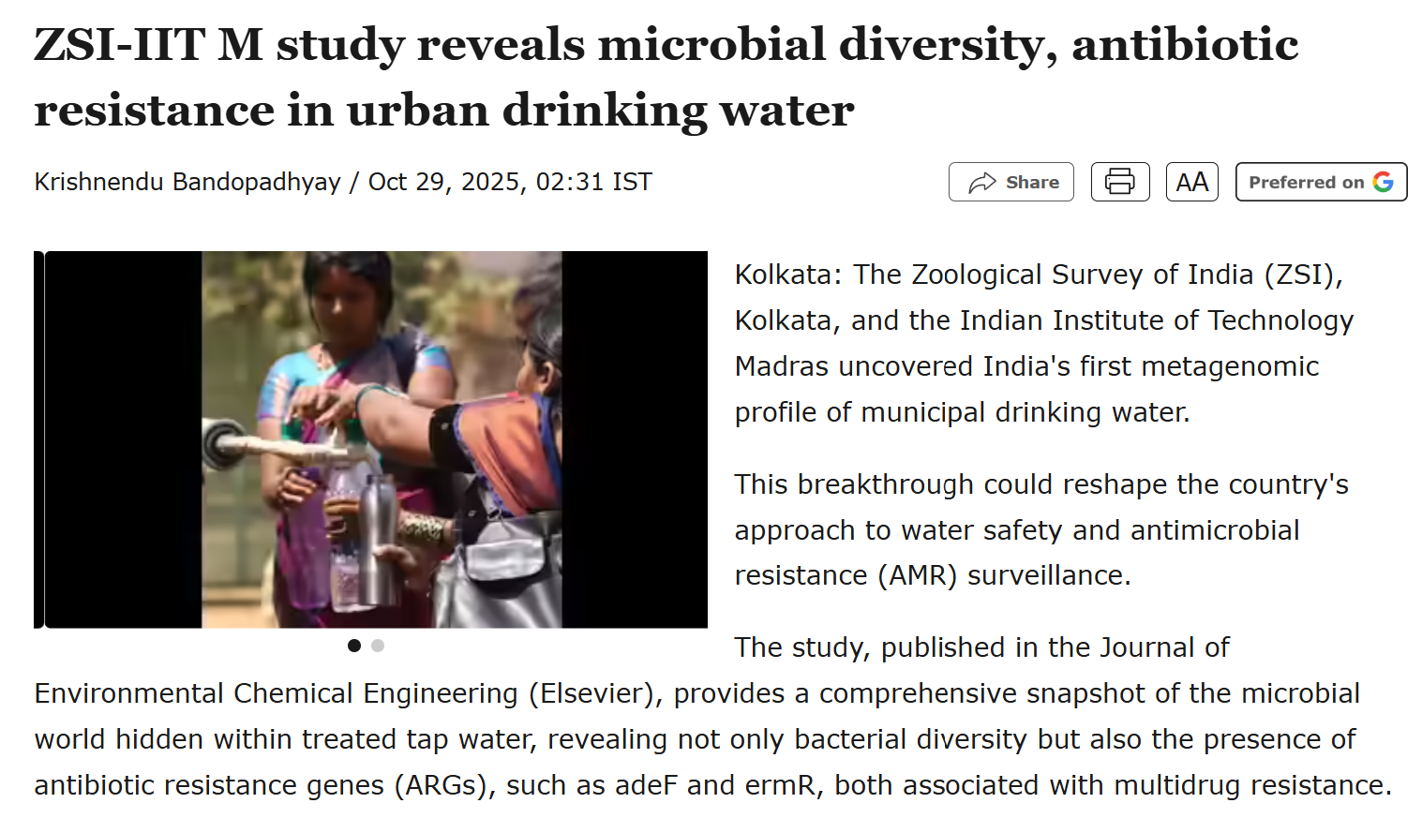Advance the media carousel with the pager dot
Screen dimensions: 1422x818
point(378,646)
